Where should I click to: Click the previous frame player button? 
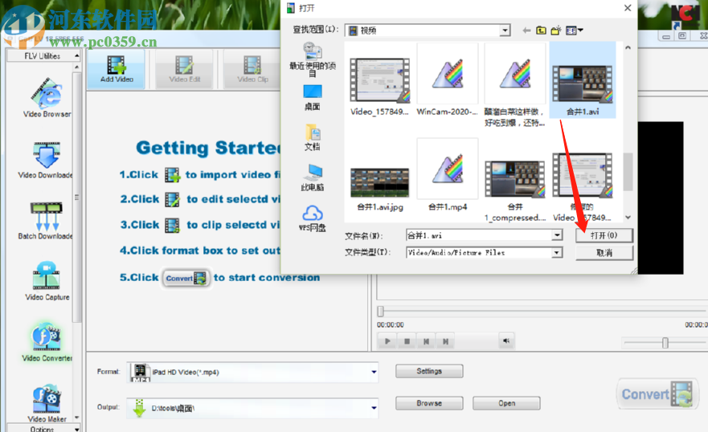coord(426,341)
